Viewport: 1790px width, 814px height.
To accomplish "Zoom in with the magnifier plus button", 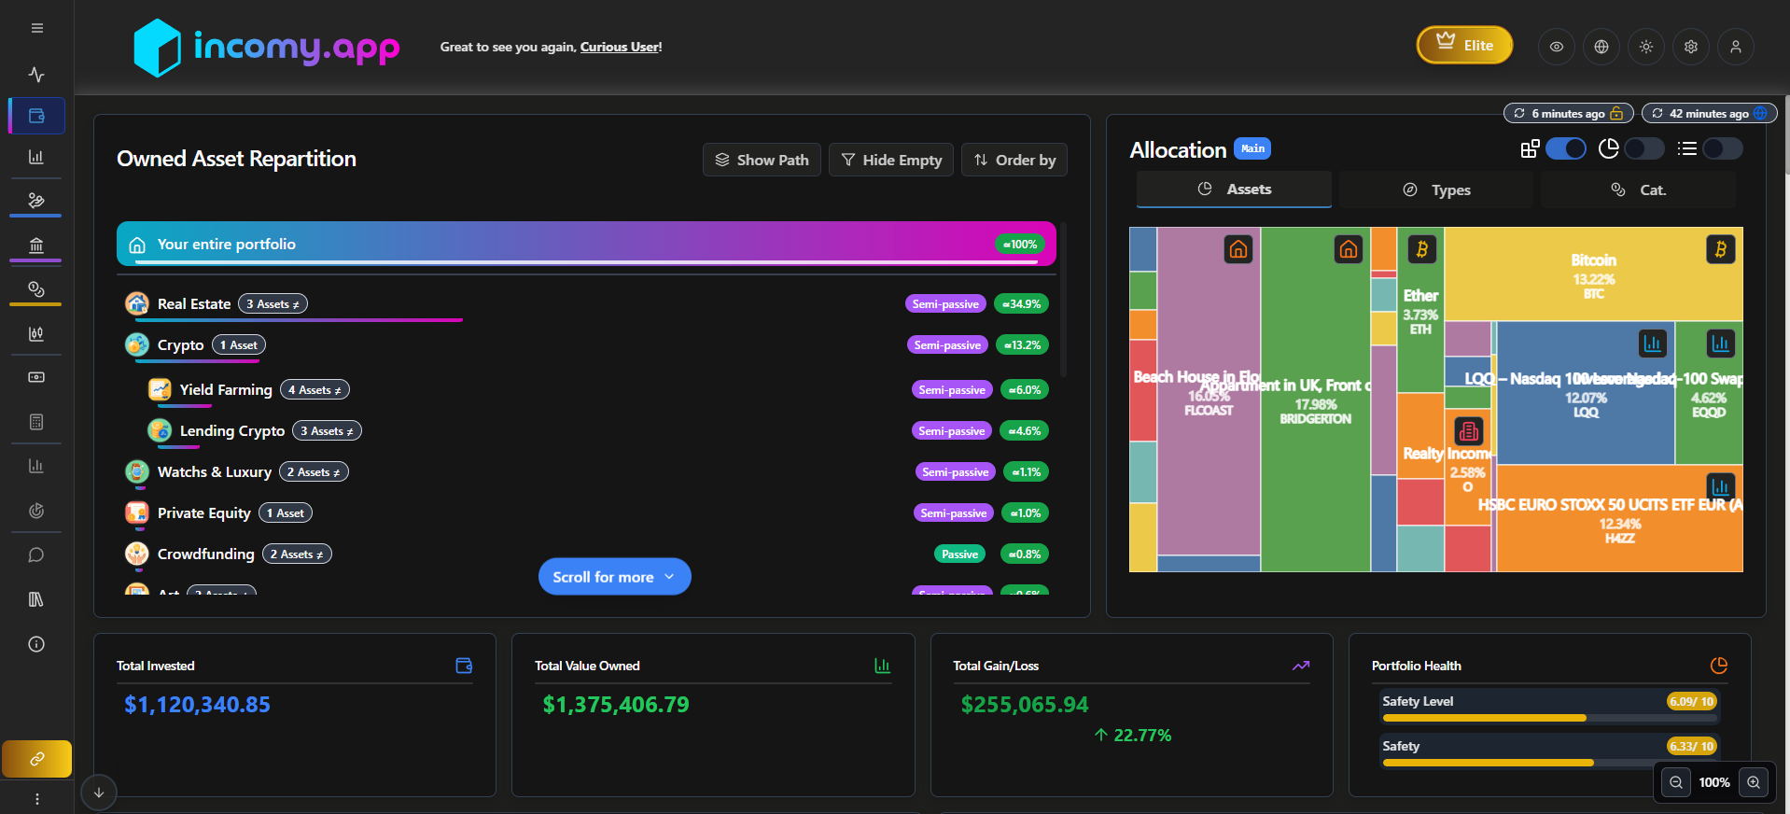I will pyautogui.click(x=1754, y=782).
